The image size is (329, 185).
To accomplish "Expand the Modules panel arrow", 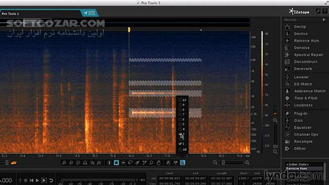I will point(324,20).
